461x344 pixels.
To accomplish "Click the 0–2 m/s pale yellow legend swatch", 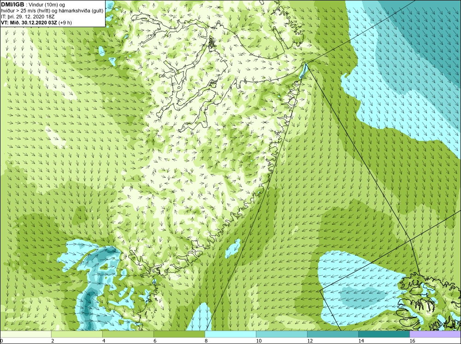I will coord(25,334).
